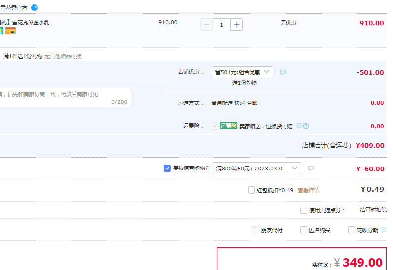Click the unit price 910.00 in black
393x270 pixels.
coord(168,22)
